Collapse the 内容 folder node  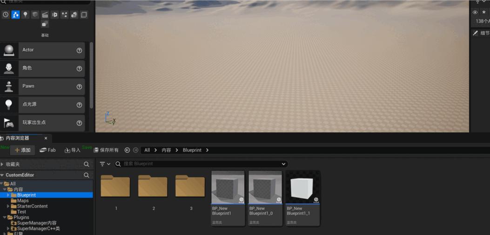click(4, 189)
